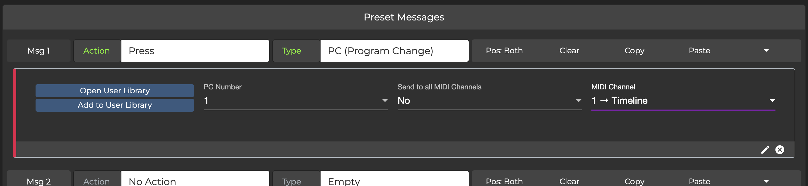
Task: Toggle Pos: Both on Msg 1
Action: [504, 51]
